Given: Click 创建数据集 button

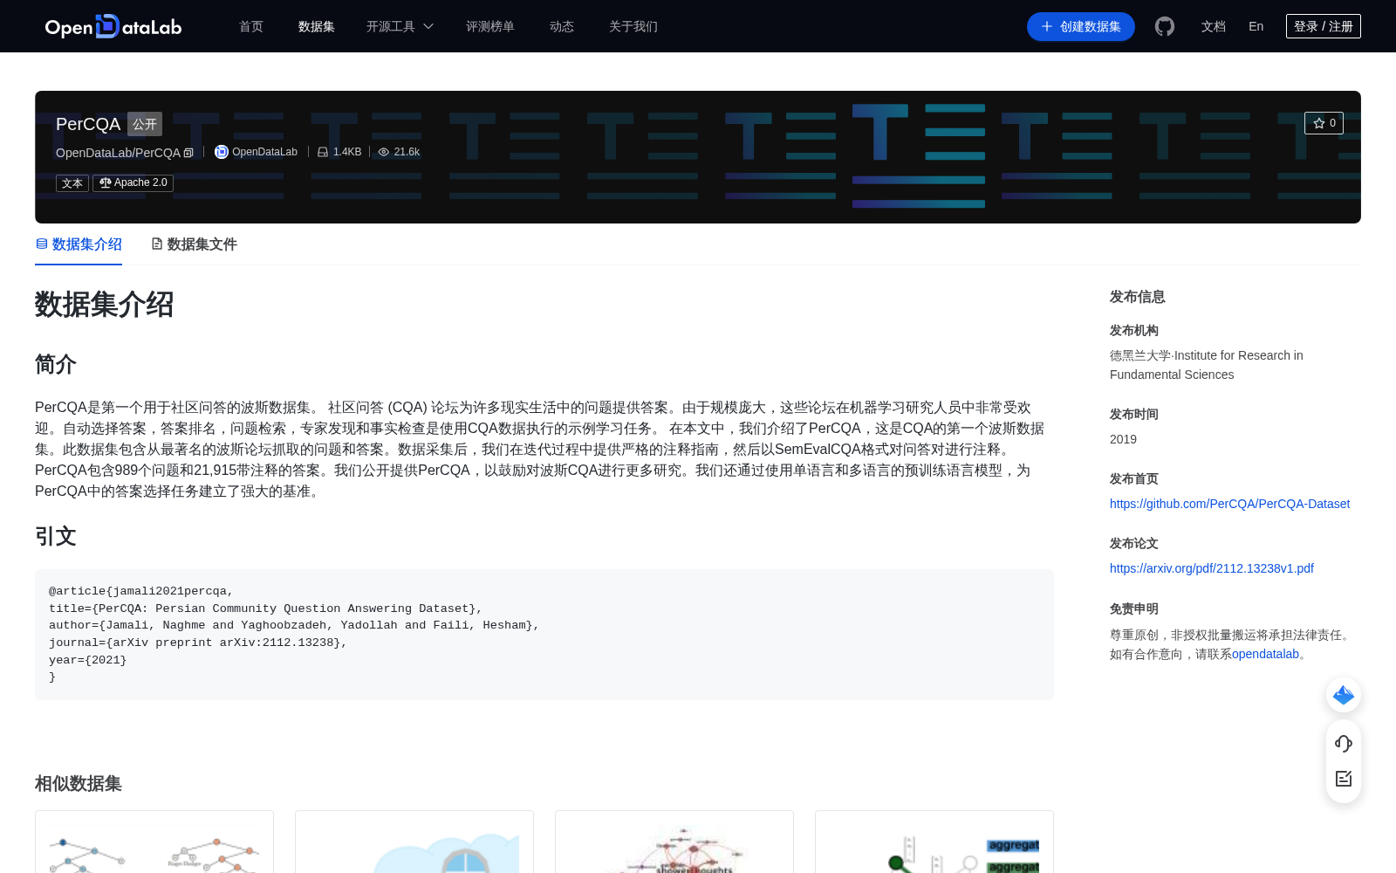Looking at the screenshot, I should [1081, 26].
